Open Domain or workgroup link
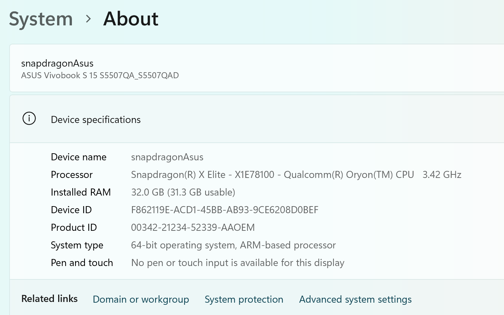 click(x=141, y=299)
